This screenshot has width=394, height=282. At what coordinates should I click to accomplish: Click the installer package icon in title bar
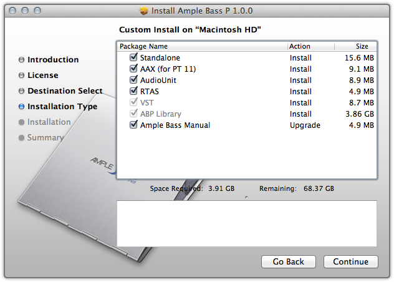[x=144, y=11]
